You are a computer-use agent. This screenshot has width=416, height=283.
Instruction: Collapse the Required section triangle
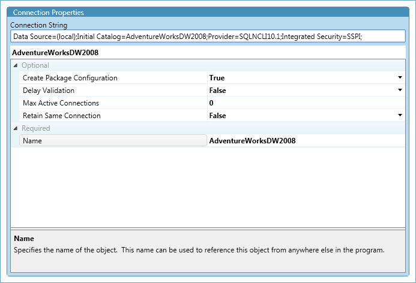pyautogui.click(x=16, y=128)
